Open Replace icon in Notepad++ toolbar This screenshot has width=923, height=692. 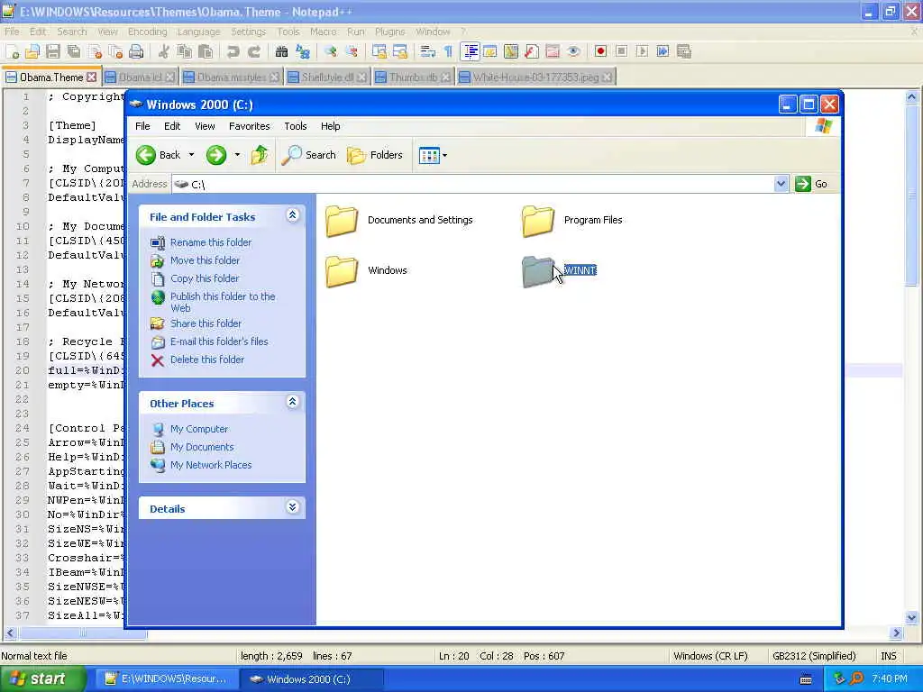click(303, 51)
